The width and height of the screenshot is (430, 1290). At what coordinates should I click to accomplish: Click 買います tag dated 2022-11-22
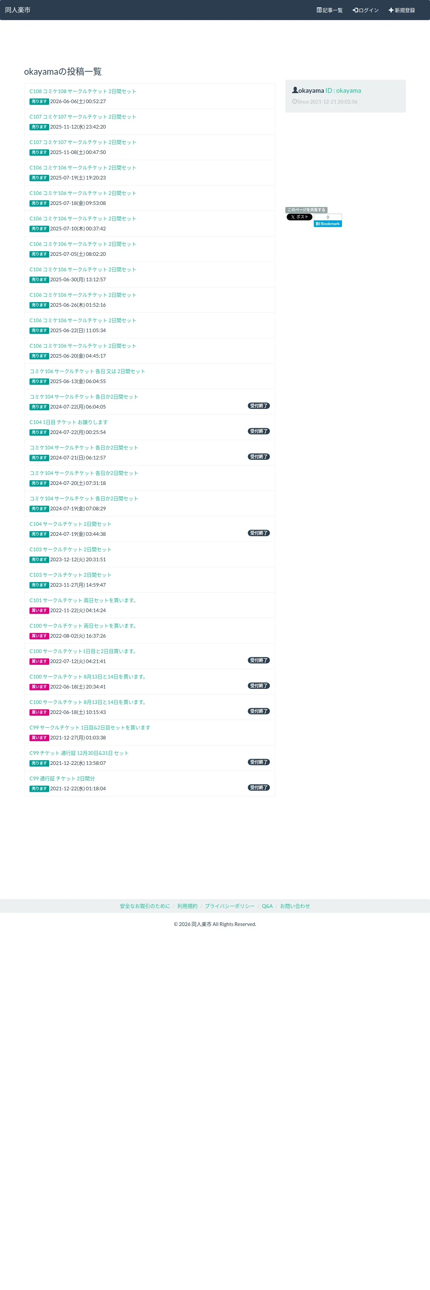click(39, 611)
